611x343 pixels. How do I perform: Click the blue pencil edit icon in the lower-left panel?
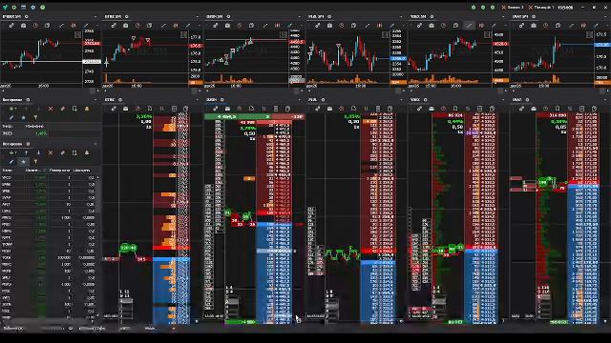[11, 161]
